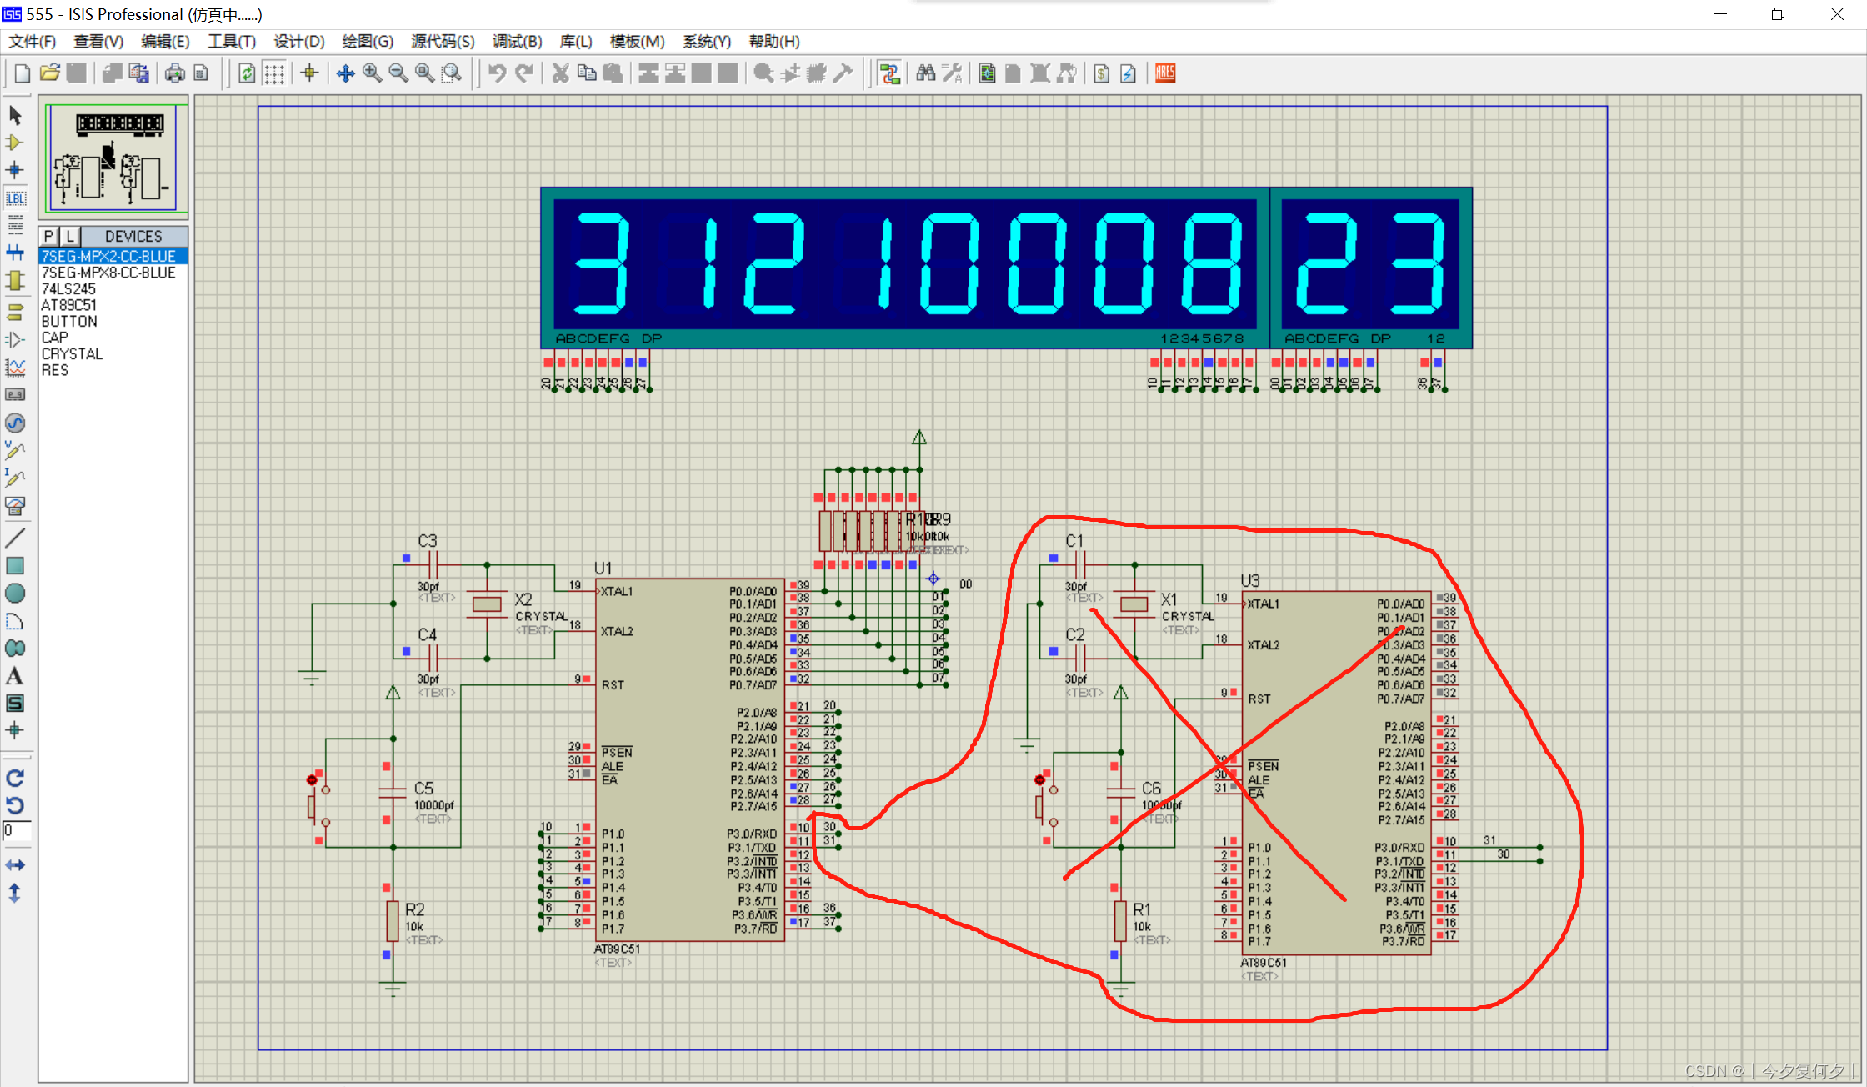The height and width of the screenshot is (1087, 1867).
Task: Toggle wire auto-router button
Action: 890,73
